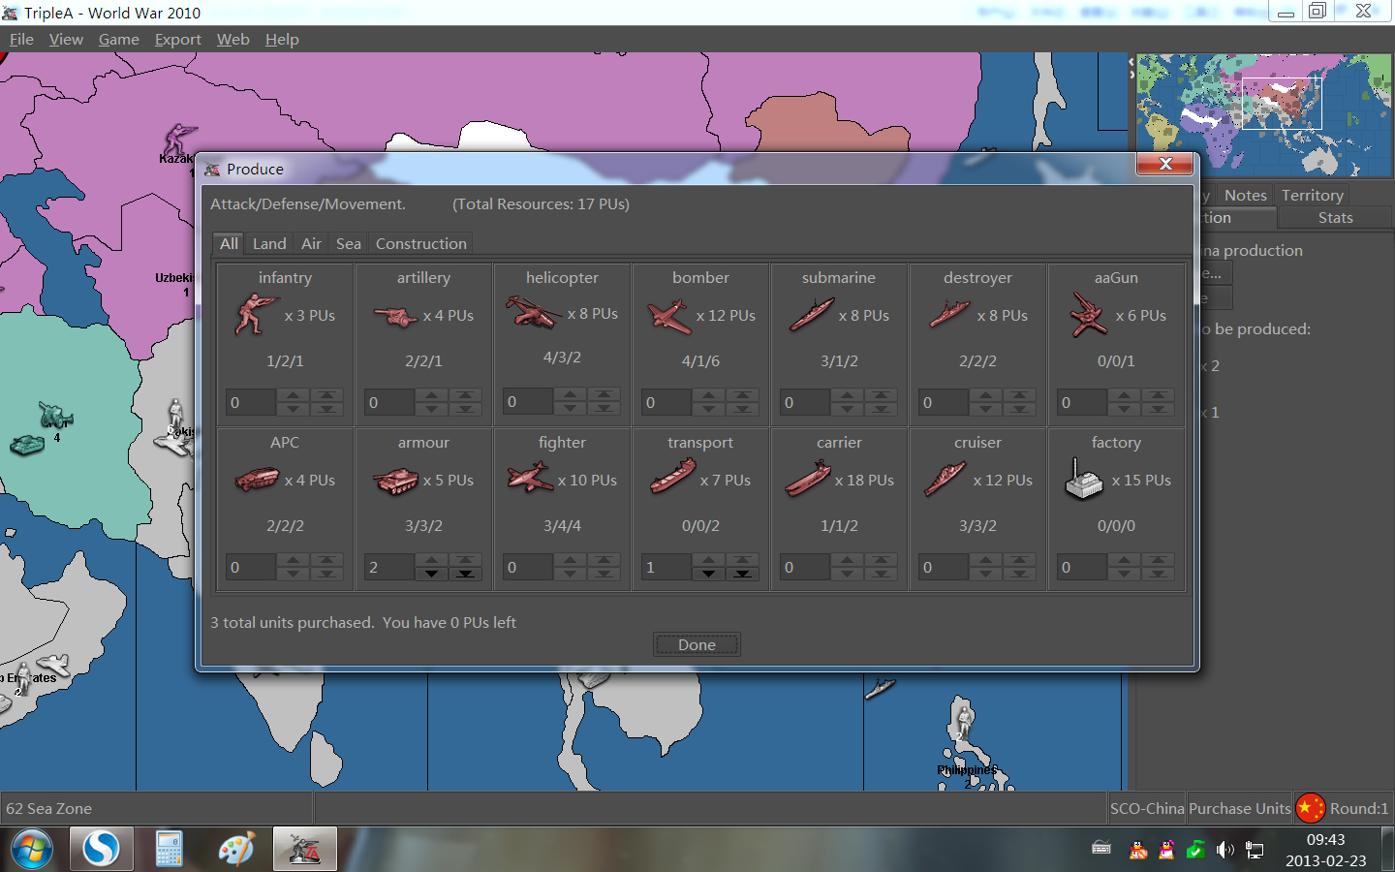
Task: Click the cruiser ship icon
Action: tap(945, 479)
